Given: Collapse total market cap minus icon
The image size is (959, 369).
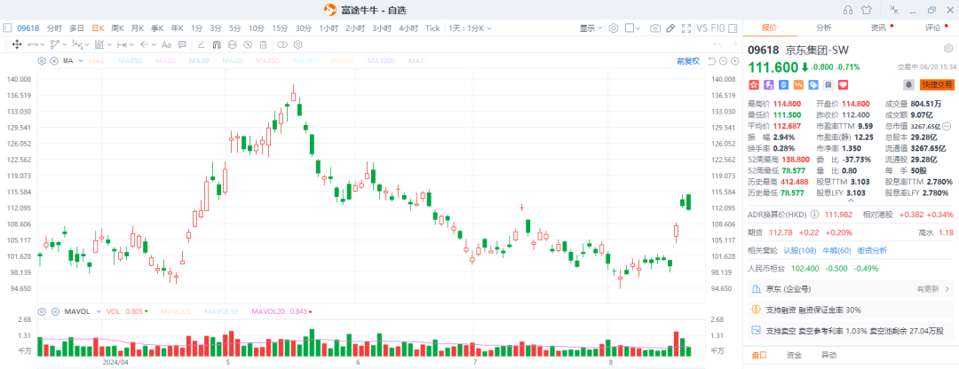Looking at the screenshot, I should pyautogui.click(x=947, y=126).
